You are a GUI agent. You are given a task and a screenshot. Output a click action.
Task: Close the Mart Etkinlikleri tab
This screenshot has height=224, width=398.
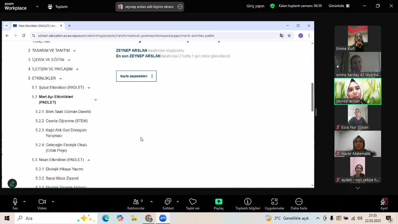pos(61,26)
